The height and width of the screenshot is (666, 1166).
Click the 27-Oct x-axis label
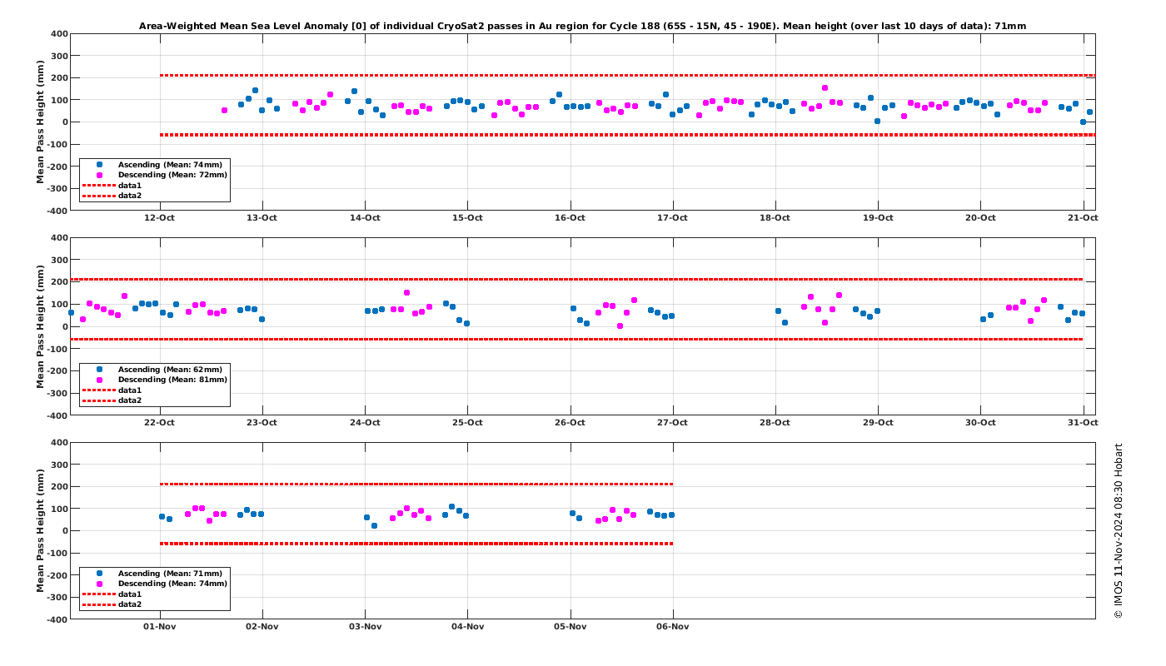click(673, 422)
